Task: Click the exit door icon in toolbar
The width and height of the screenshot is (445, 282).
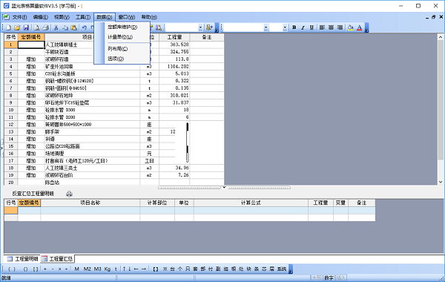Action: coord(209,27)
